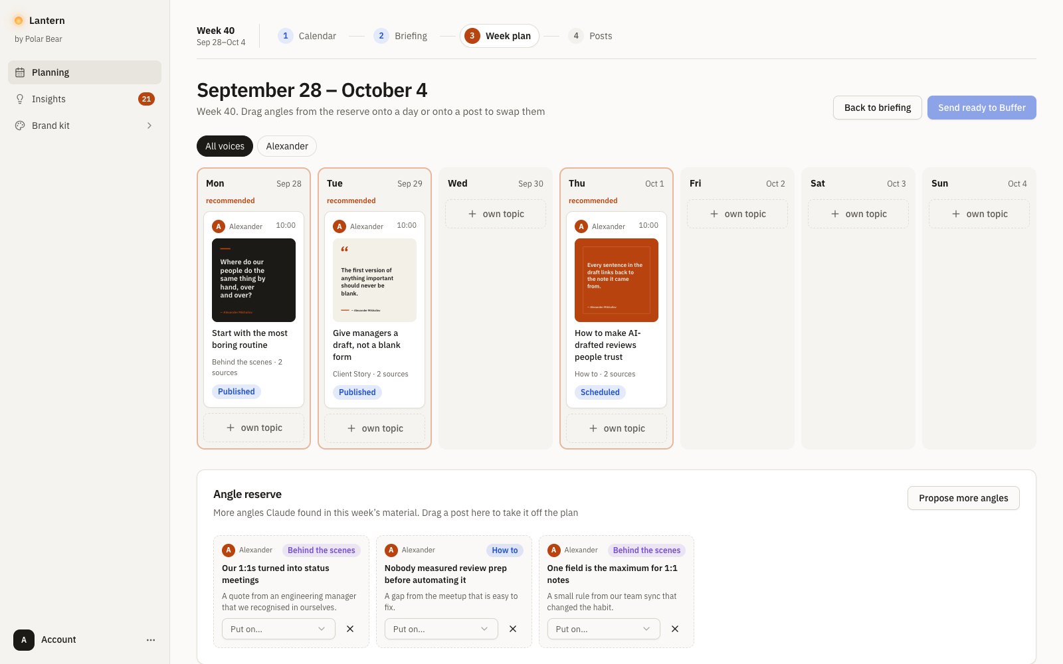Open Tuesday's beige quote thumbnail
The width and height of the screenshot is (1063, 664).
pyautogui.click(x=375, y=280)
